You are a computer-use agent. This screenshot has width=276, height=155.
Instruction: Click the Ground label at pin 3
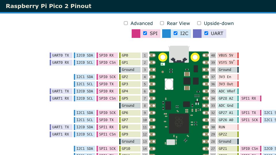pos(130,70)
